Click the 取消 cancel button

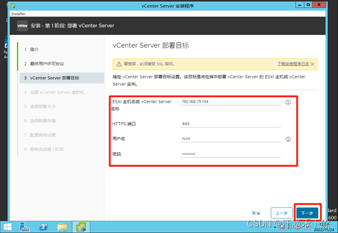(x=256, y=213)
